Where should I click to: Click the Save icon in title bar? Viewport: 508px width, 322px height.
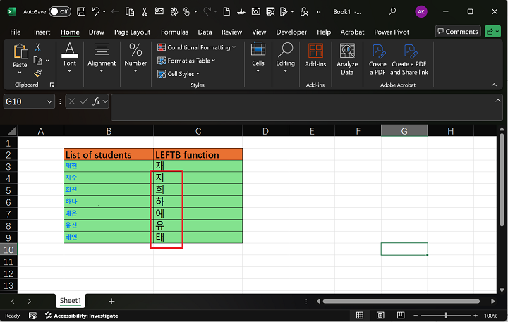pos(82,11)
